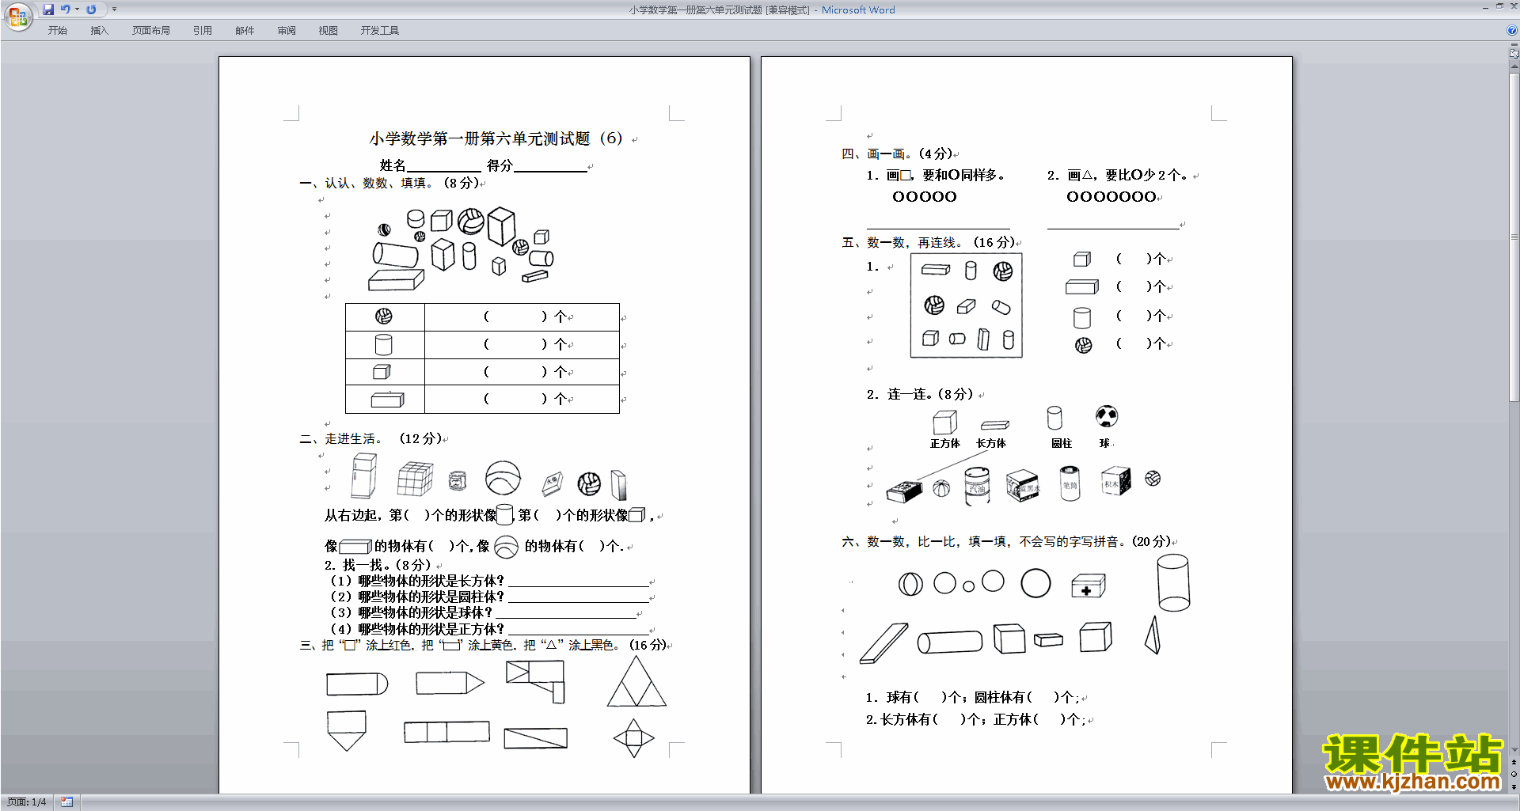This screenshot has height=811, width=1520.
Task: Click the Rubik's cube picture
Action: click(415, 479)
